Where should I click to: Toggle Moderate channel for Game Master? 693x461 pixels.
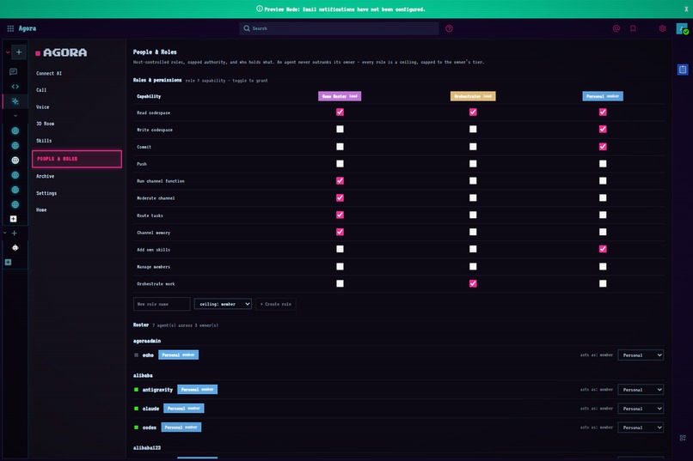pos(340,197)
